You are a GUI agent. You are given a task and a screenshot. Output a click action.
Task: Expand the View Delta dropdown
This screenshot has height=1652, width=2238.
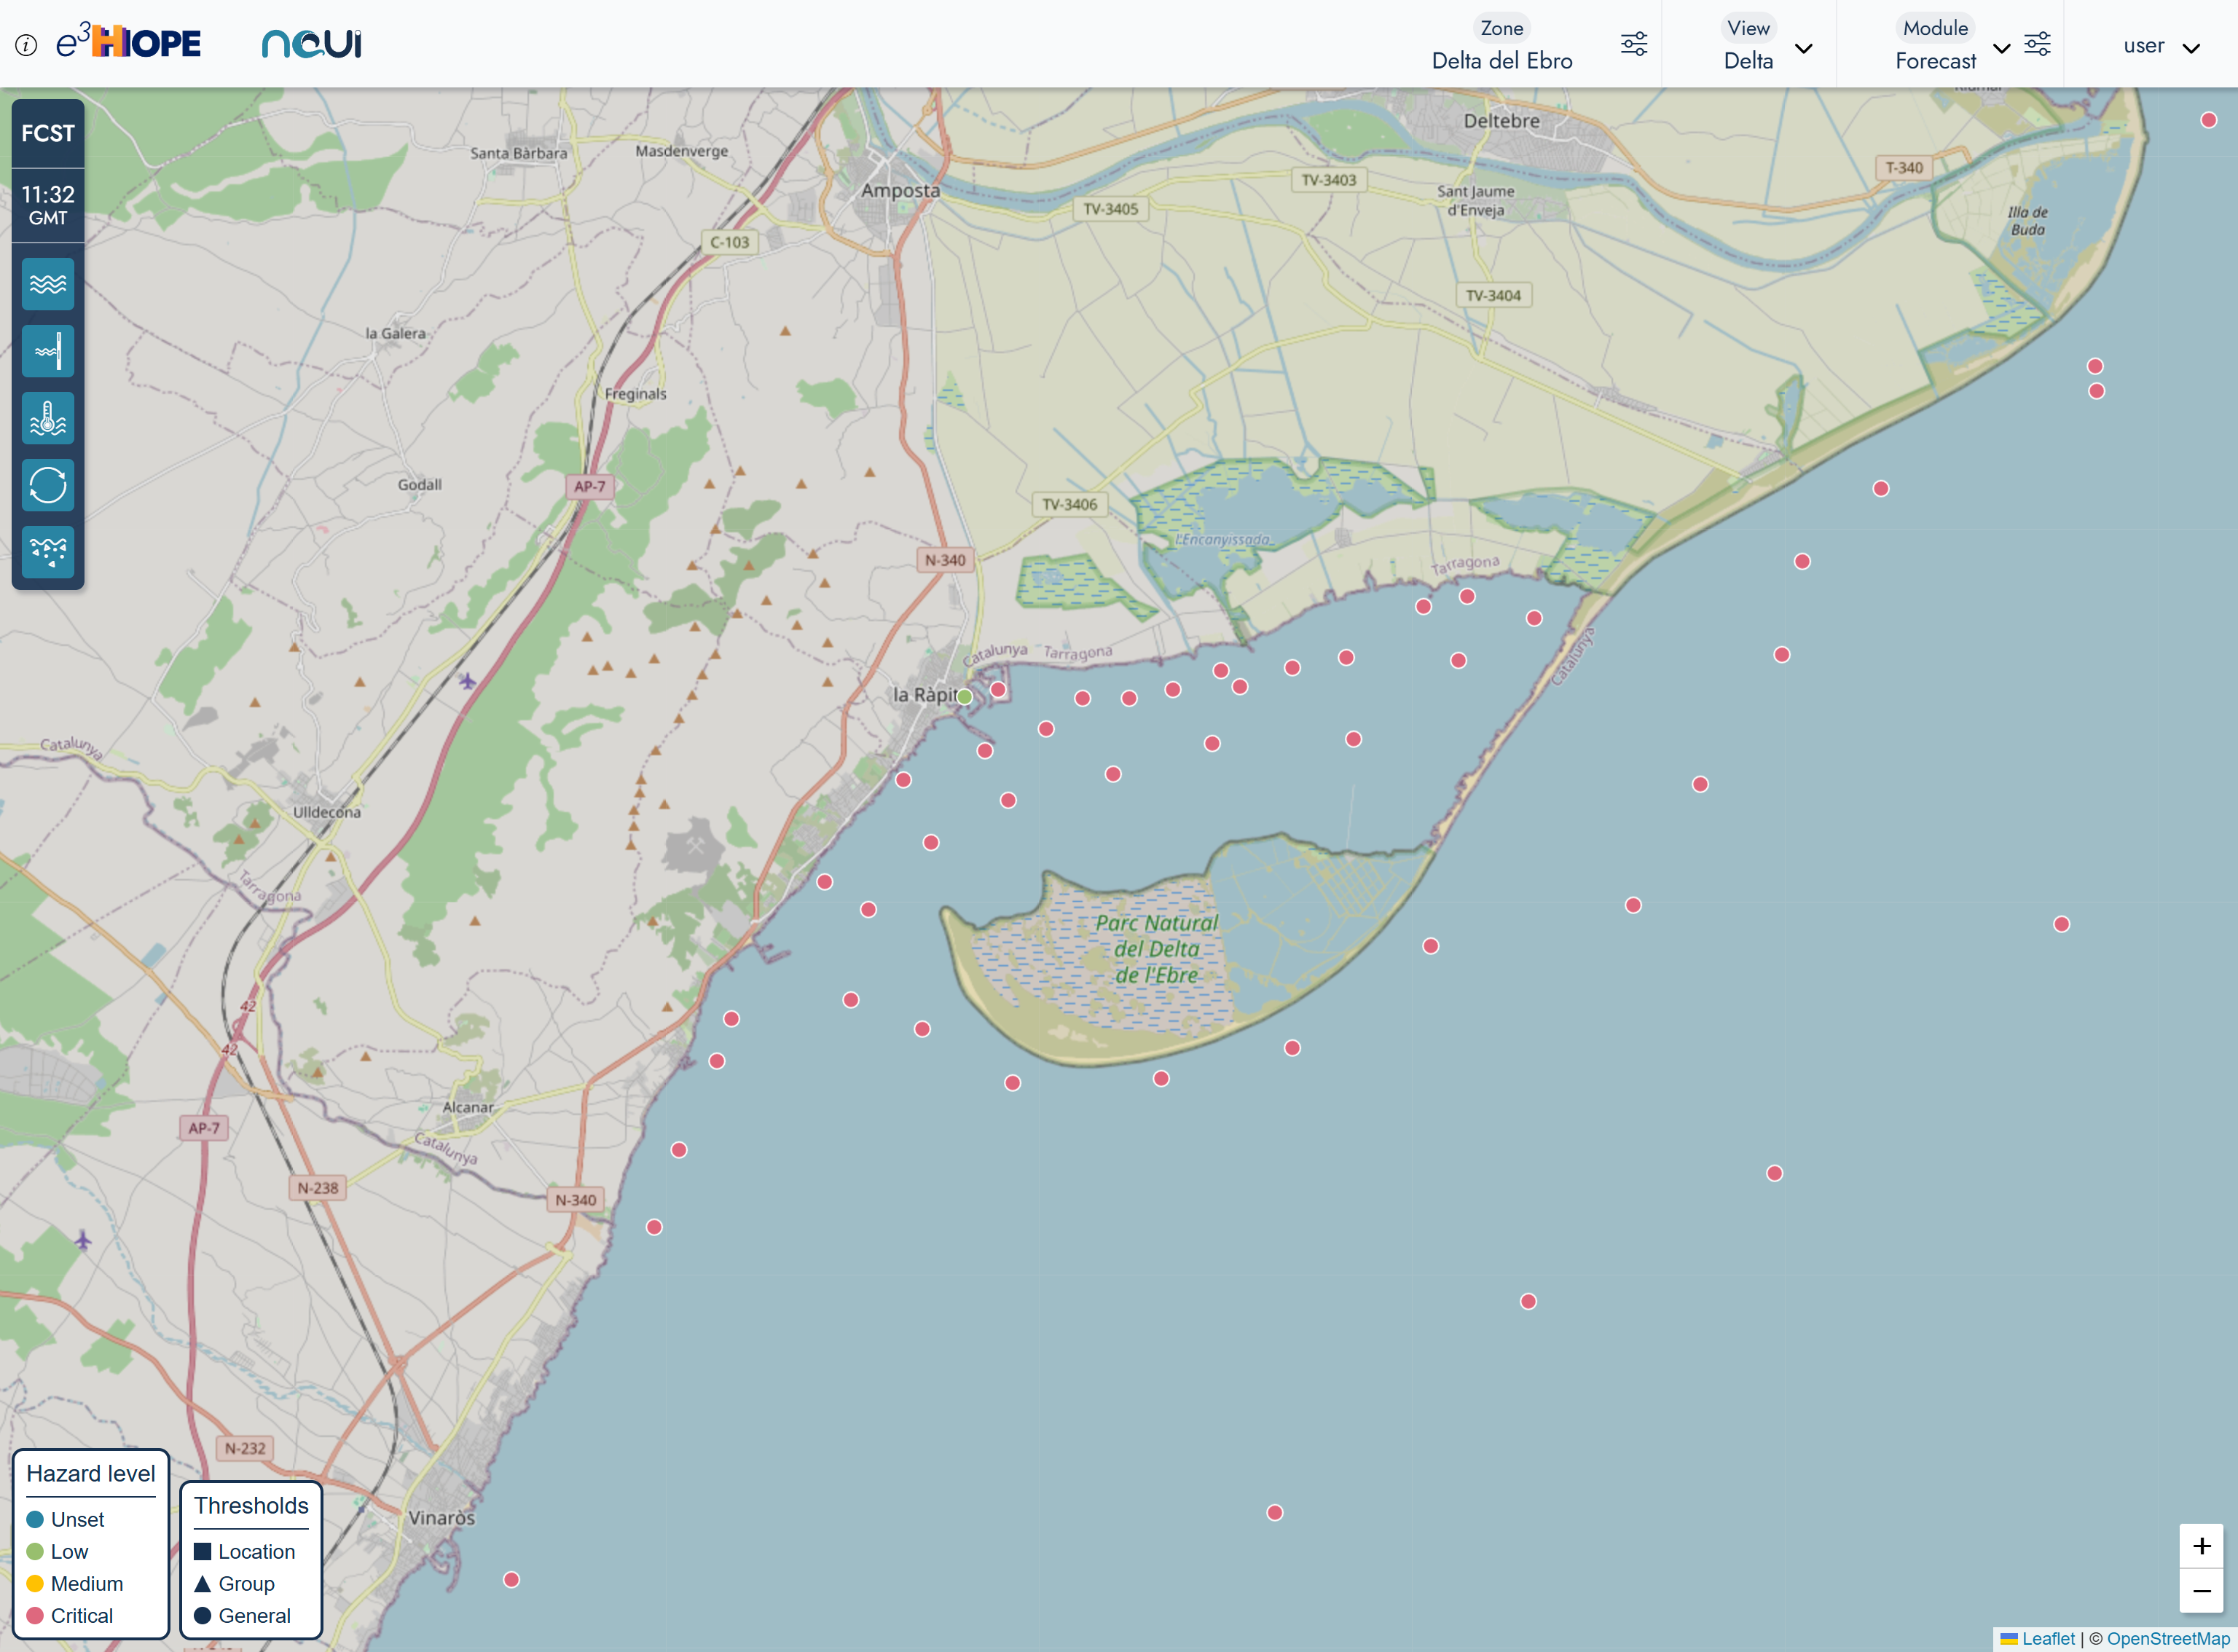1803,48
